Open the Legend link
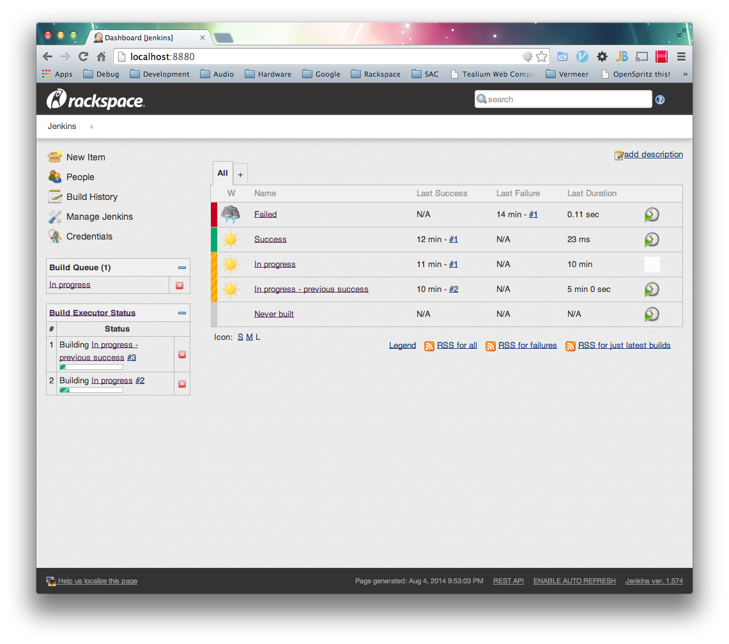 [x=402, y=346]
